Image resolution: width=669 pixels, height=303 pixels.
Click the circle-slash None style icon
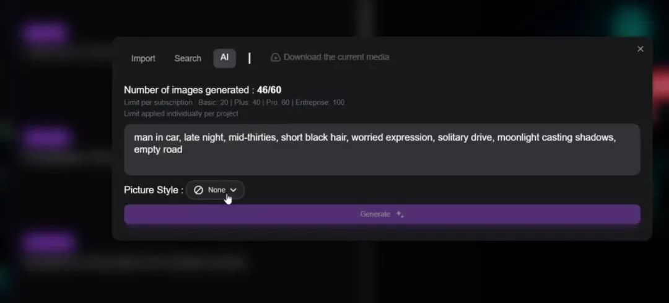point(198,190)
